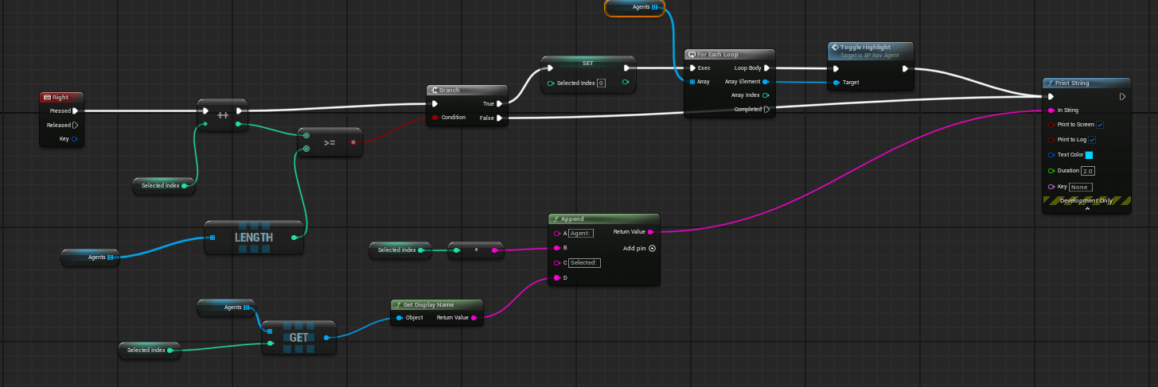This screenshot has width=1158, height=387.
Task: Click the Condition pin on Branch node
Action: coord(435,118)
